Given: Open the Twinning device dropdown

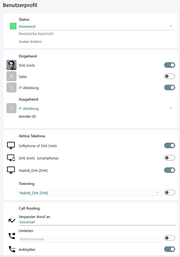Looking at the screenshot, I should tap(157, 193).
